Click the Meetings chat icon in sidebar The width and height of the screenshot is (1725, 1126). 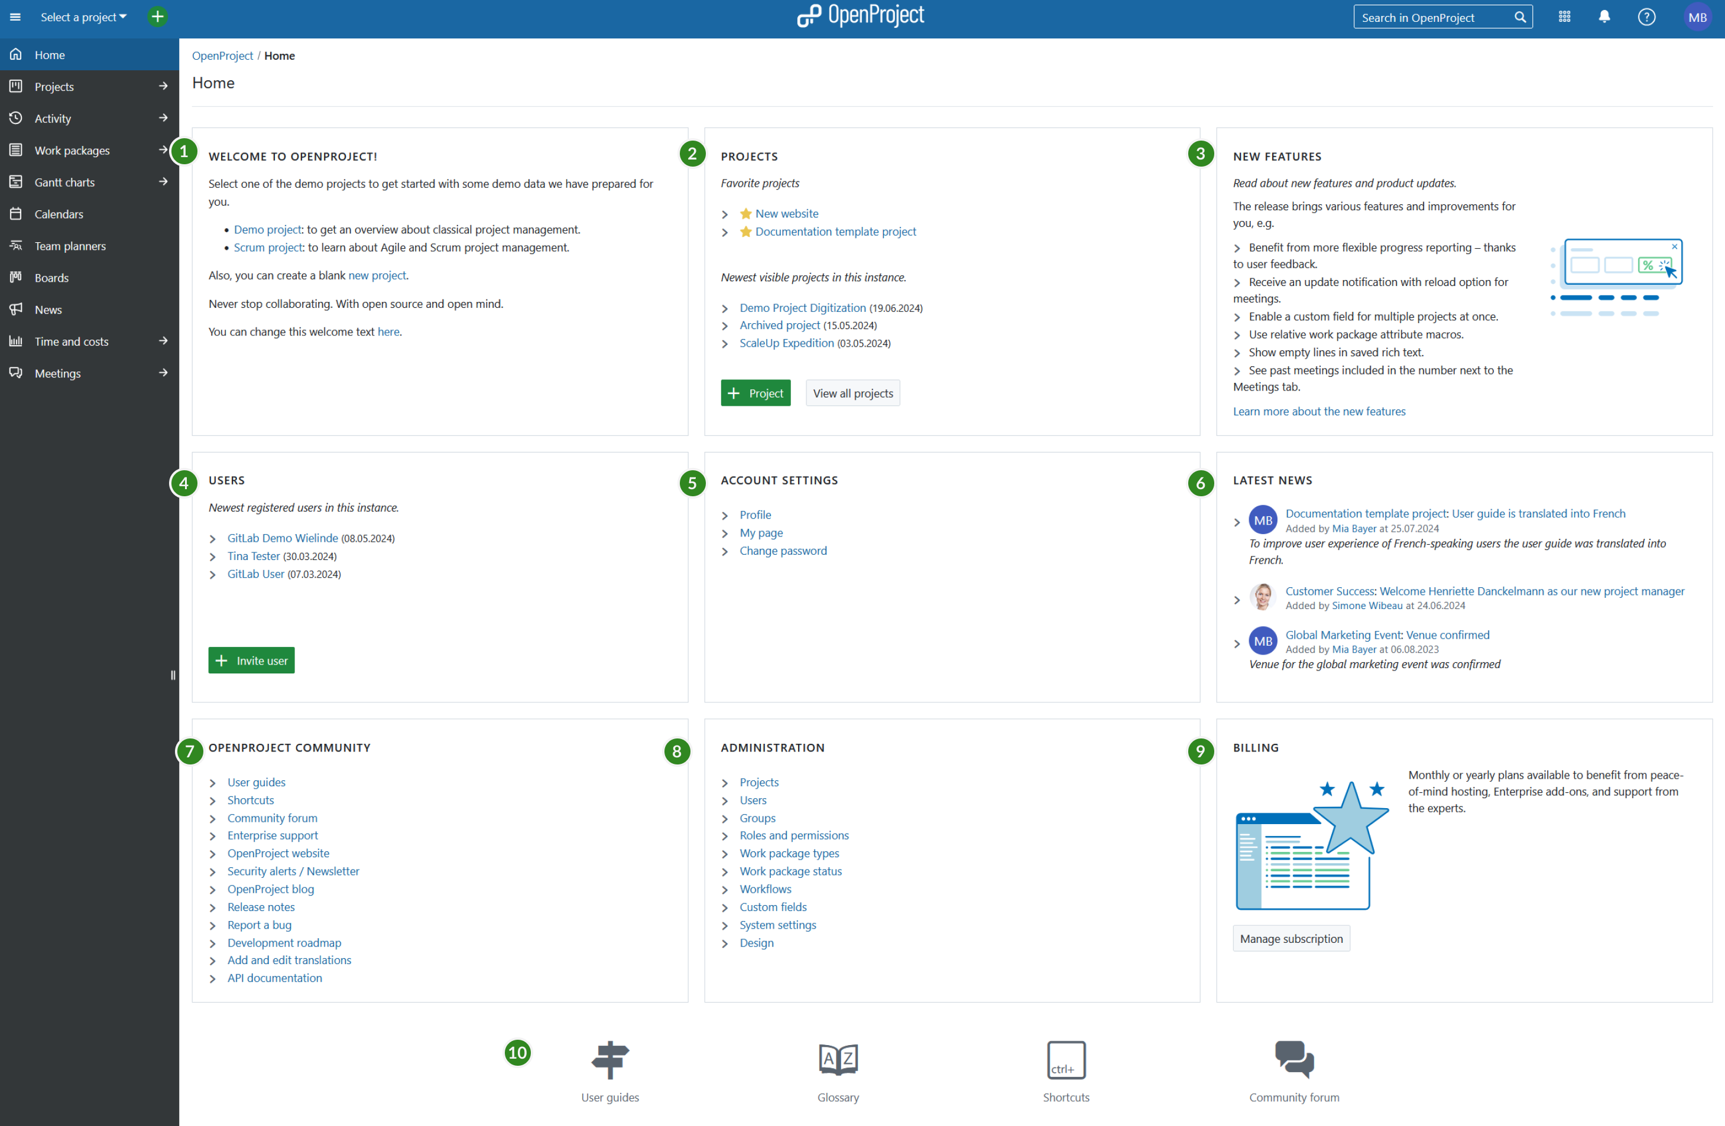click(x=16, y=373)
